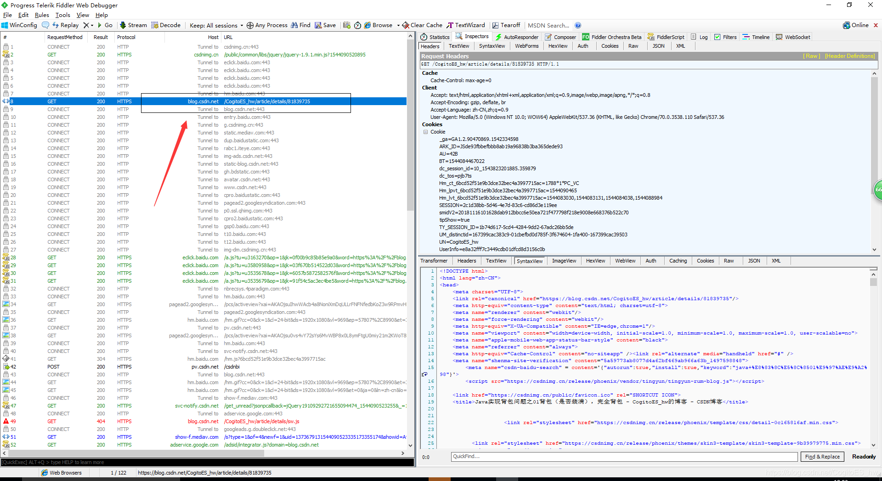The width and height of the screenshot is (882, 481).
Task: Toggle Stream mode
Action: [x=133, y=25]
